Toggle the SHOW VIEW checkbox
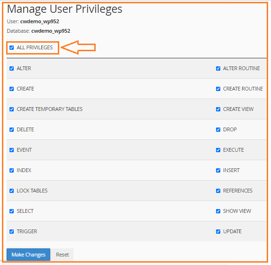 218,211
